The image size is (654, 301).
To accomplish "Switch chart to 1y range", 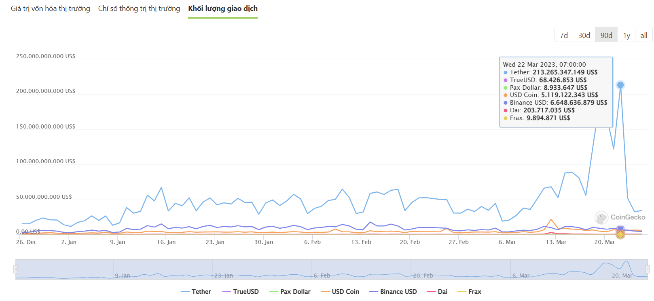I will tap(626, 36).
